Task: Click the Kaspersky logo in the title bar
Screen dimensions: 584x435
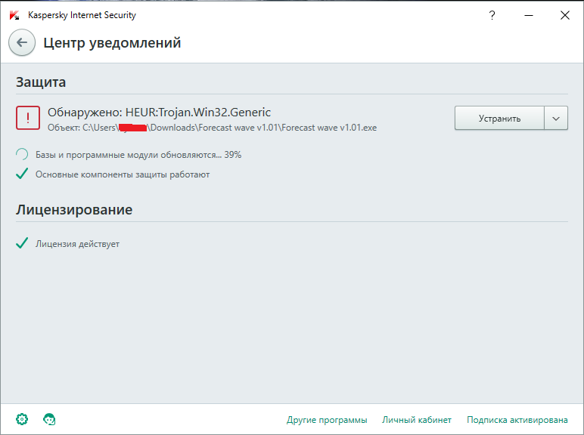Action: coord(14,15)
